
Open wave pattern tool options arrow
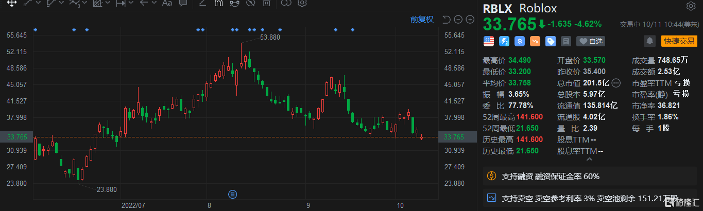click(x=84, y=3)
